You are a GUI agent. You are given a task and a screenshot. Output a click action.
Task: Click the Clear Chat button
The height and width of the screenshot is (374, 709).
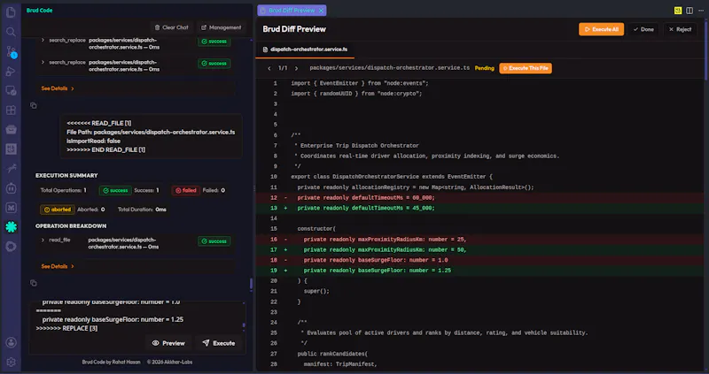[171, 27]
